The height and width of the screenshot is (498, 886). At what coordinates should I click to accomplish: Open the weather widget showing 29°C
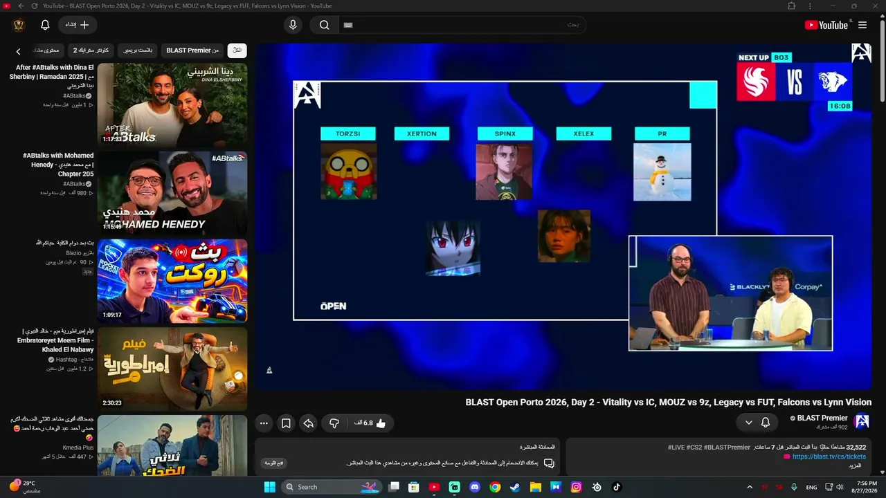pyautogui.click(x=25, y=487)
